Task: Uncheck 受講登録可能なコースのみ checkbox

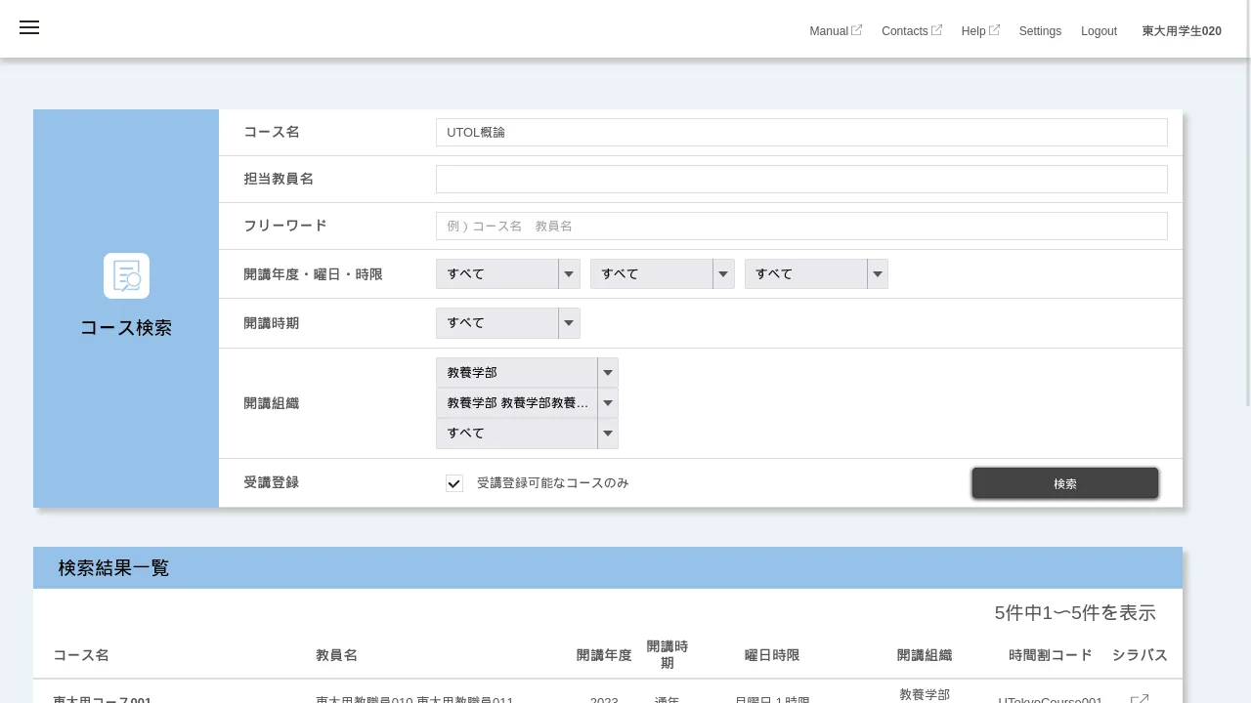Action: (x=454, y=483)
